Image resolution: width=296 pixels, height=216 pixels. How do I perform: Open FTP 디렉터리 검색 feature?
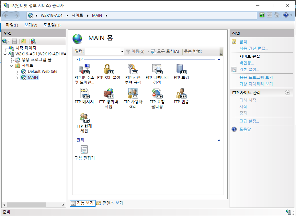(x=157, y=74)
